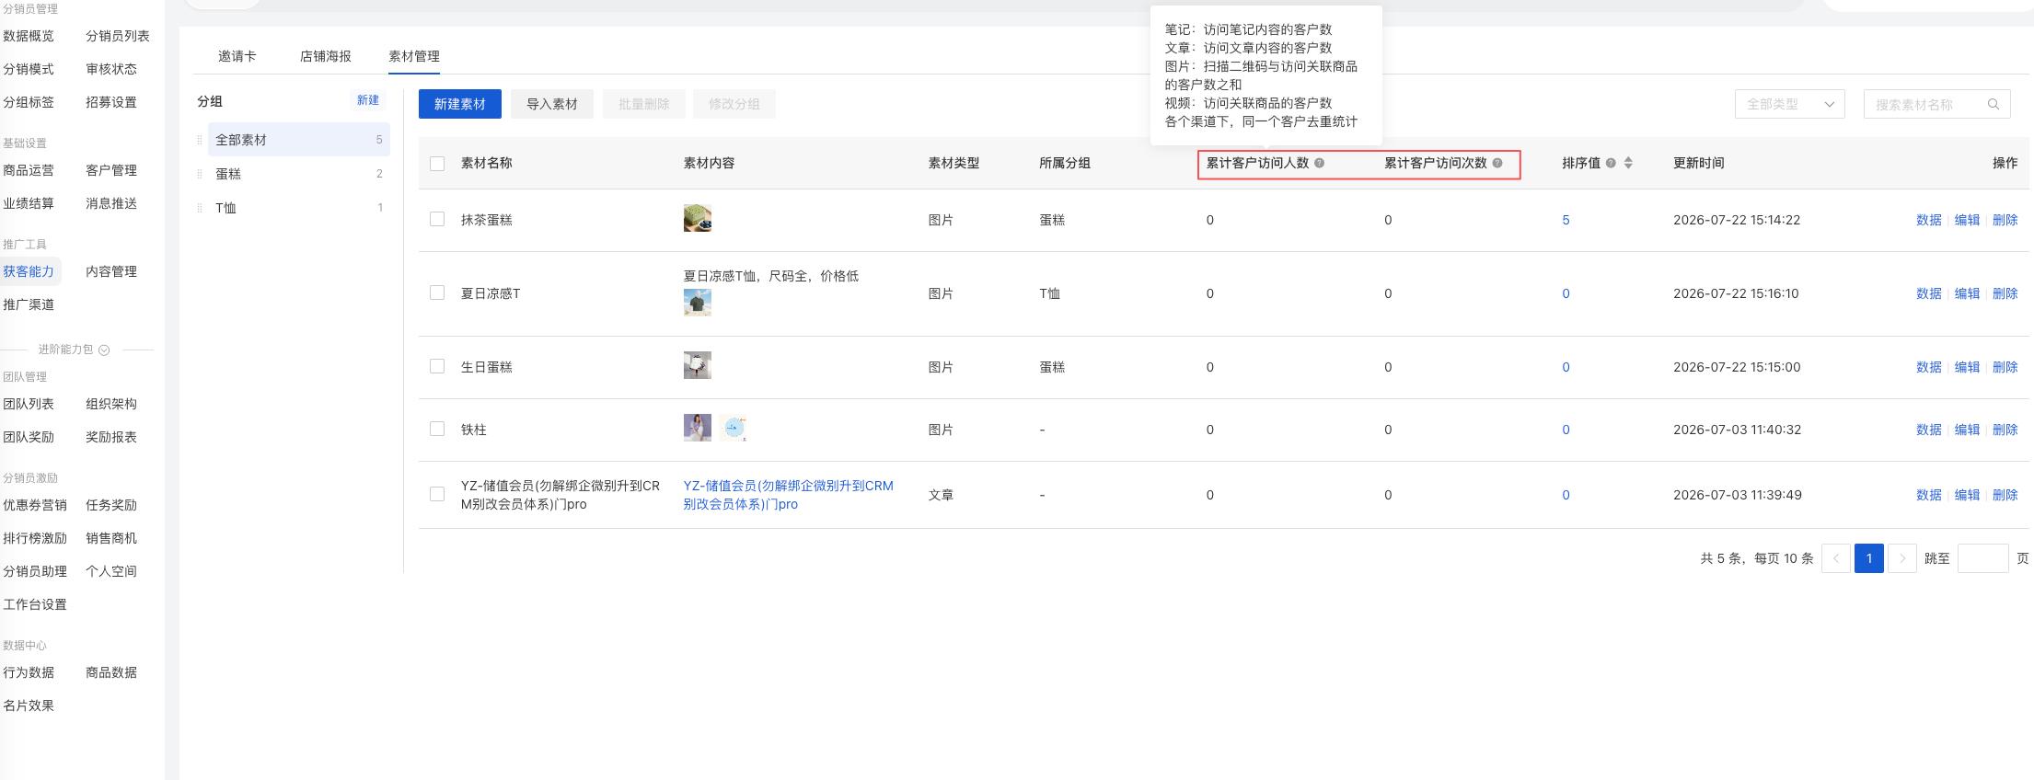Sort table by 排序值 arrows
This screenshot has height=780, width=2034.
click(1628, 163)
